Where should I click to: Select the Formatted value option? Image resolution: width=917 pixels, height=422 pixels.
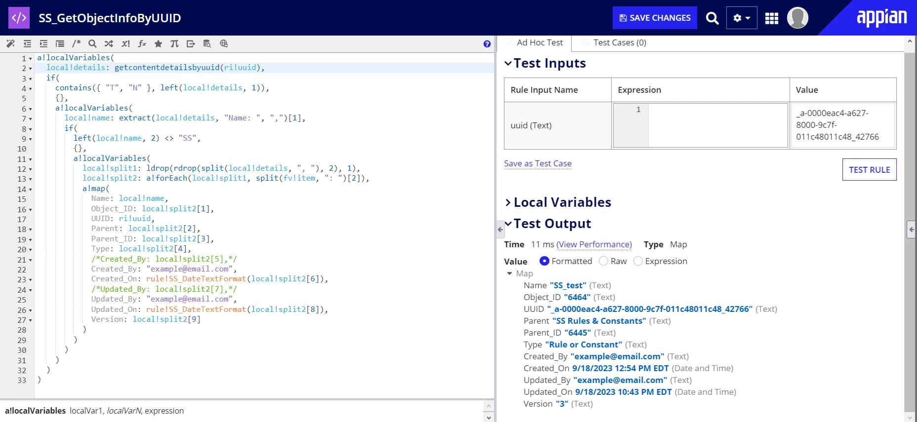[544, 261]
